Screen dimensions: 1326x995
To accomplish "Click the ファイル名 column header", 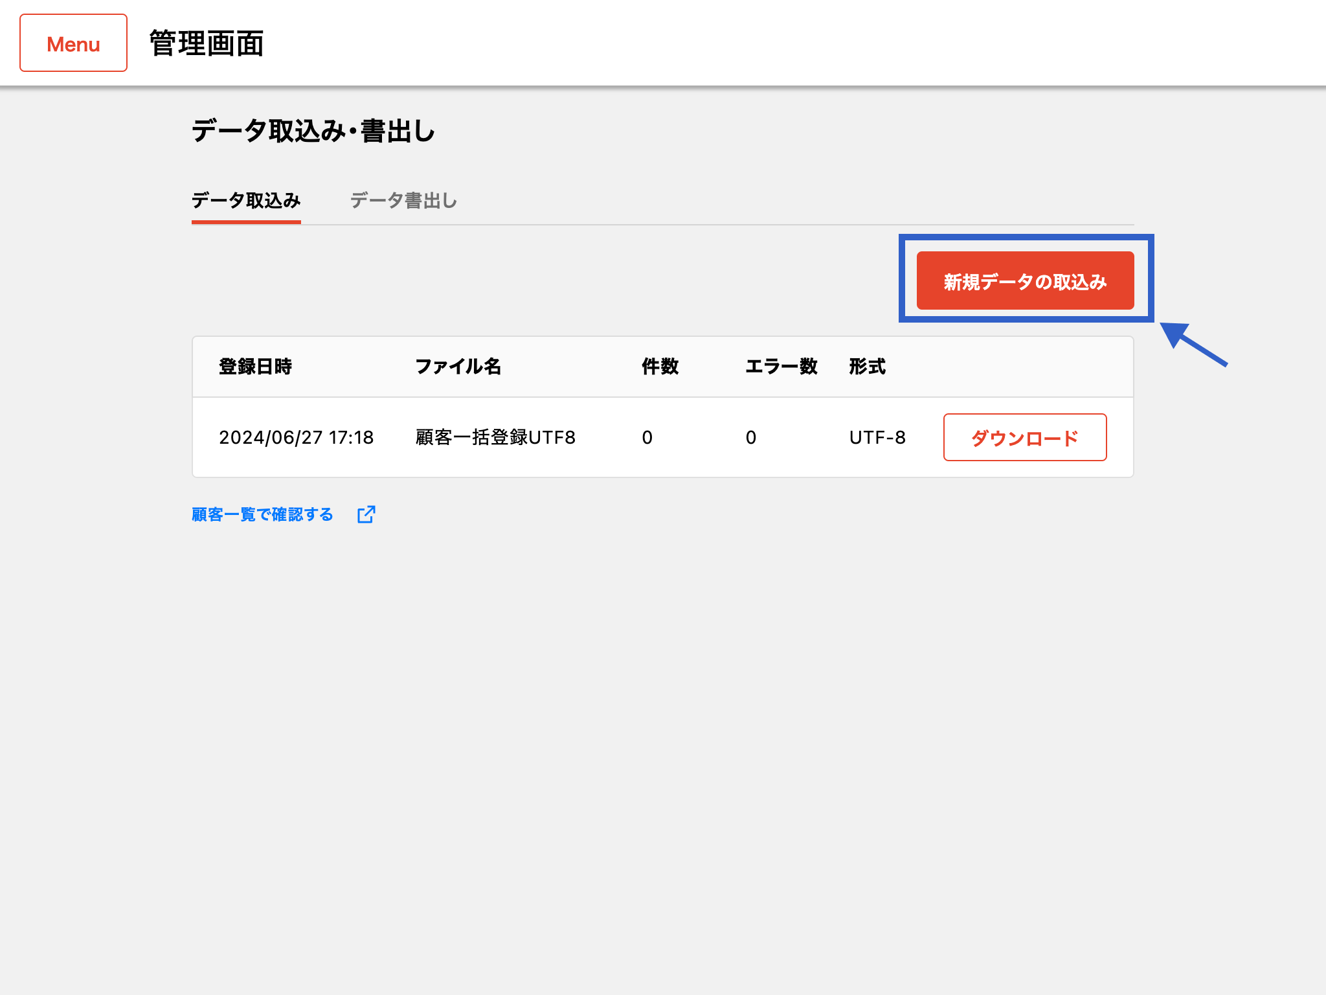I will (458, 367).
